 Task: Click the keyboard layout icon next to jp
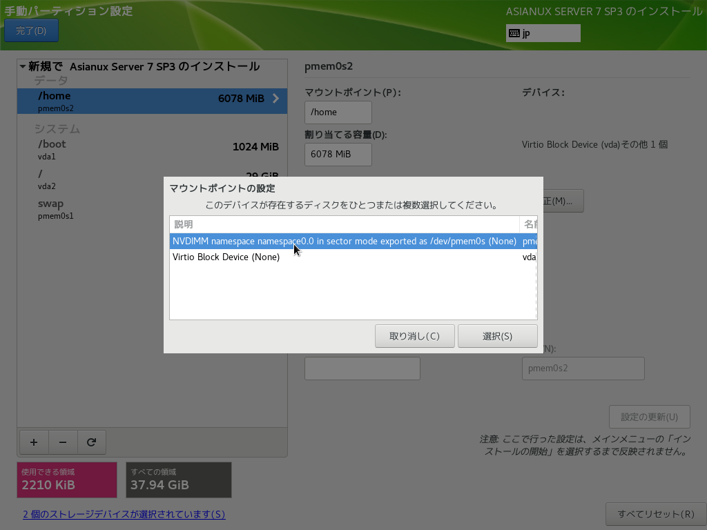514,33
